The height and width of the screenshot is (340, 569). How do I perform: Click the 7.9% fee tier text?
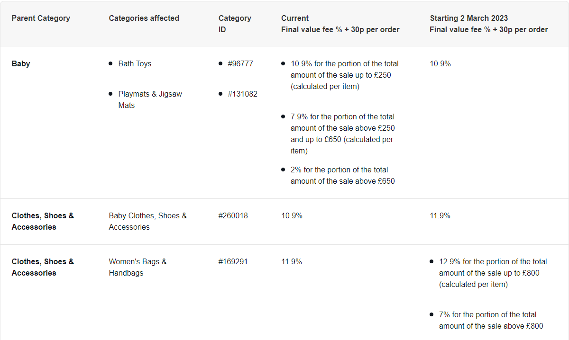pyautogui.click(x=342, y=134)
